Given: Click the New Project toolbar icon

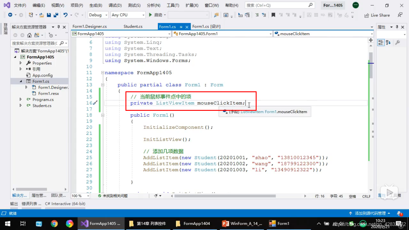Looking at the screenshot, I should pos(31,15).
